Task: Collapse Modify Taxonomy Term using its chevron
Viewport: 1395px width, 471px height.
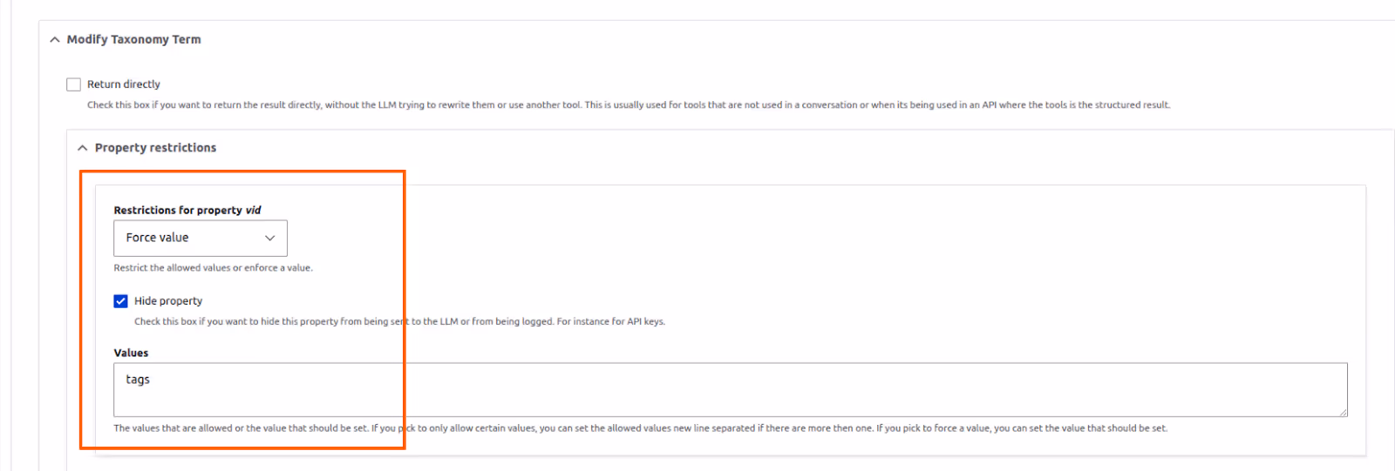Action: click(55, 40)
